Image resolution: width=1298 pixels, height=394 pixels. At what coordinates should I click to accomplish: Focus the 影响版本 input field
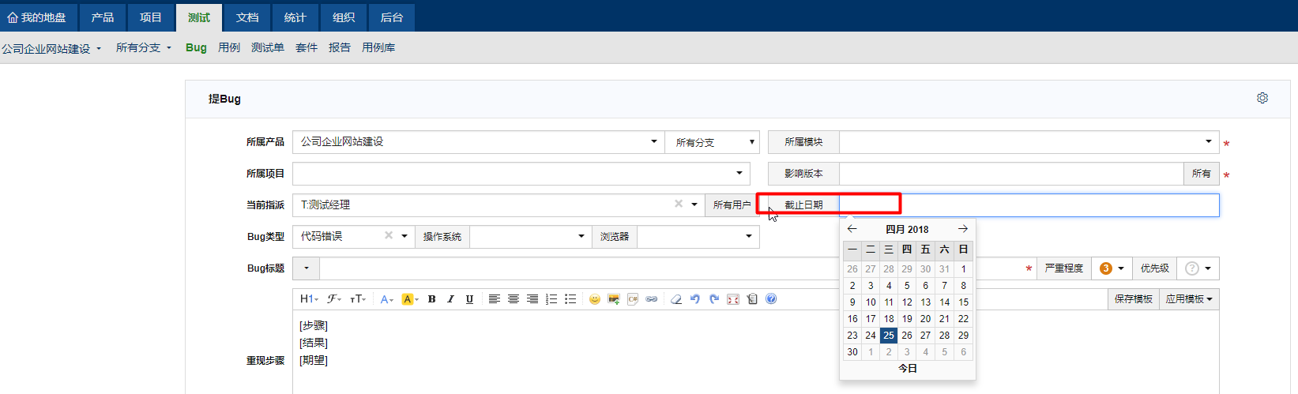pyautogui.click(x=1011, y=173)
